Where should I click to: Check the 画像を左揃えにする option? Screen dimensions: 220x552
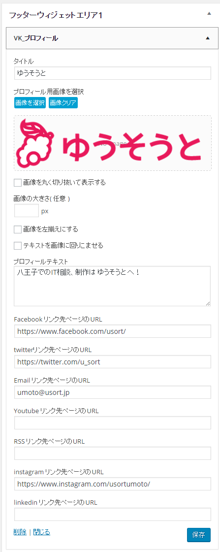[18, 229]
